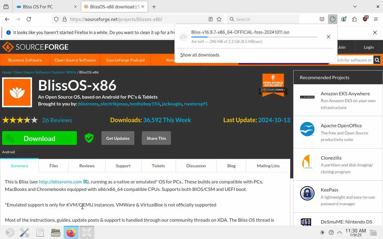Click the Login link
Screen dimensions: 383x239
pos(369,47)
